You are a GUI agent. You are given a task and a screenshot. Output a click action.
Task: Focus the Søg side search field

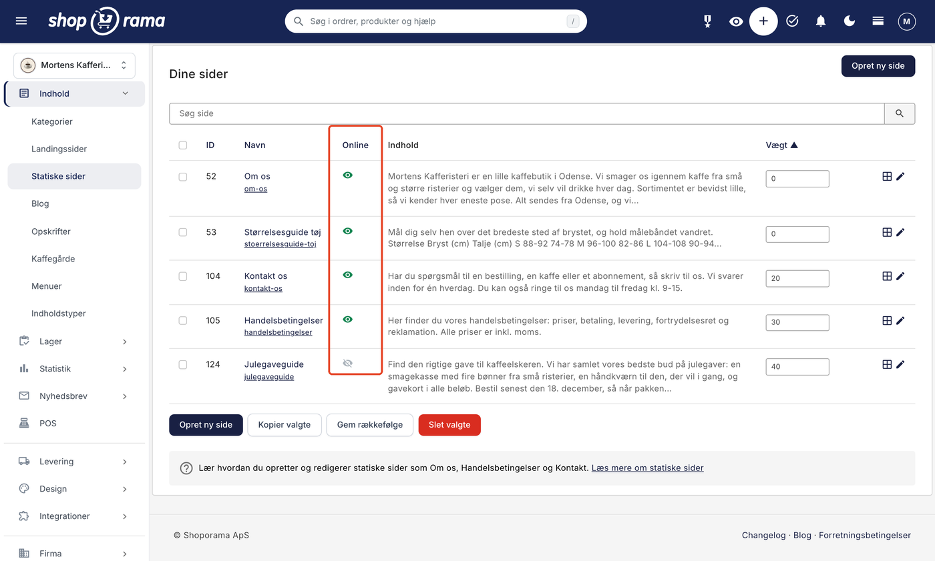click(x=527, y=113)
